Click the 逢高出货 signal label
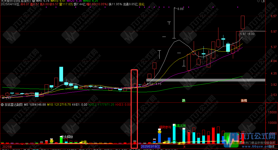 [x=180, y=126]
